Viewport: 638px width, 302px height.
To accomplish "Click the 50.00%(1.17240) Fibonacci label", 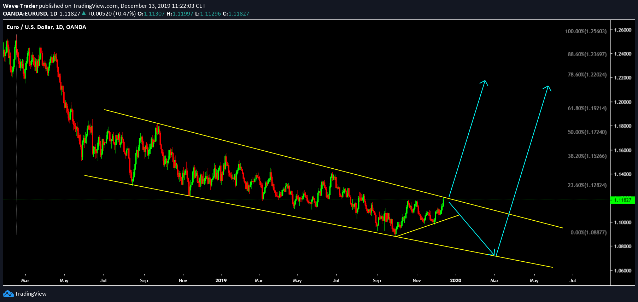I will [x=587, y=132].
